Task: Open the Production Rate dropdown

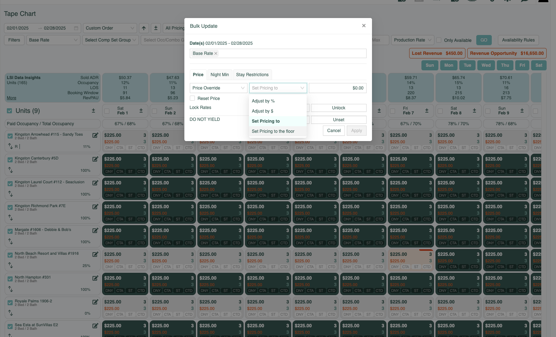Action: (412, 40)
